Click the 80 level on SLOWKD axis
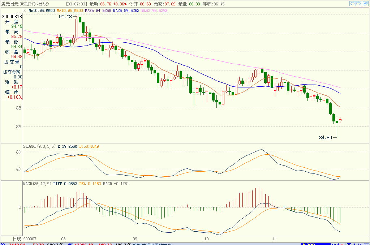 point(19,152)
